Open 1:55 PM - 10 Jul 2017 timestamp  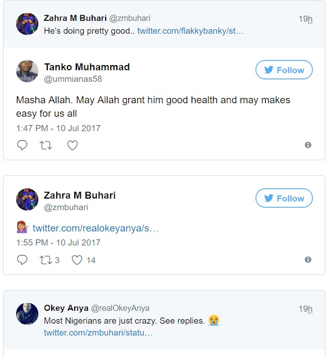[x=58, y=243]
